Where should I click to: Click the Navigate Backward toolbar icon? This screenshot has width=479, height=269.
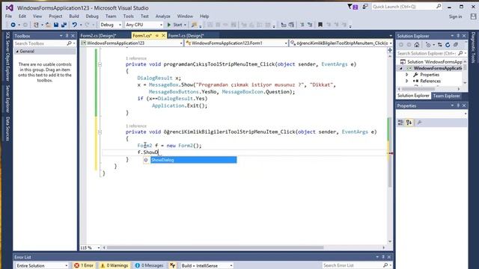(13, 25)
